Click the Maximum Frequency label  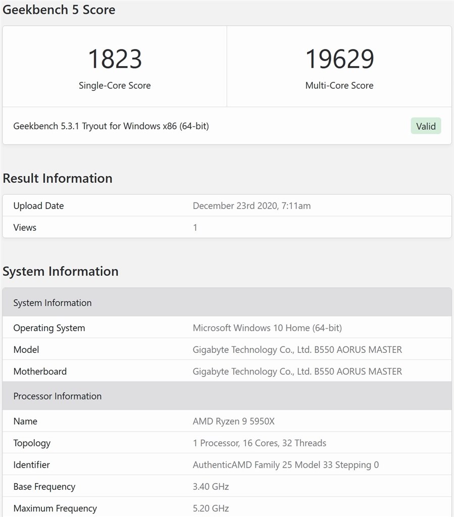(55, 508)
